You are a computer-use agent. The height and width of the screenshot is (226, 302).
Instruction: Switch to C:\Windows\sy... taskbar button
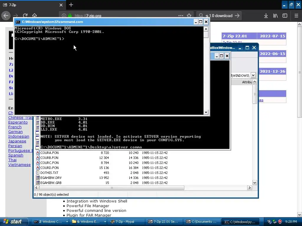click(x=240, y=222)
